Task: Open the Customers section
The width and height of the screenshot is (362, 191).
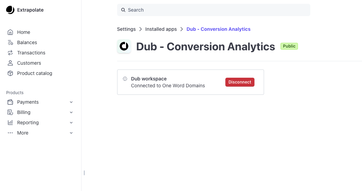Action: 29,63
